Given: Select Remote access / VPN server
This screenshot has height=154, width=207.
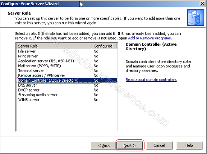Looking at the screenshot, I should click(67, 75).
